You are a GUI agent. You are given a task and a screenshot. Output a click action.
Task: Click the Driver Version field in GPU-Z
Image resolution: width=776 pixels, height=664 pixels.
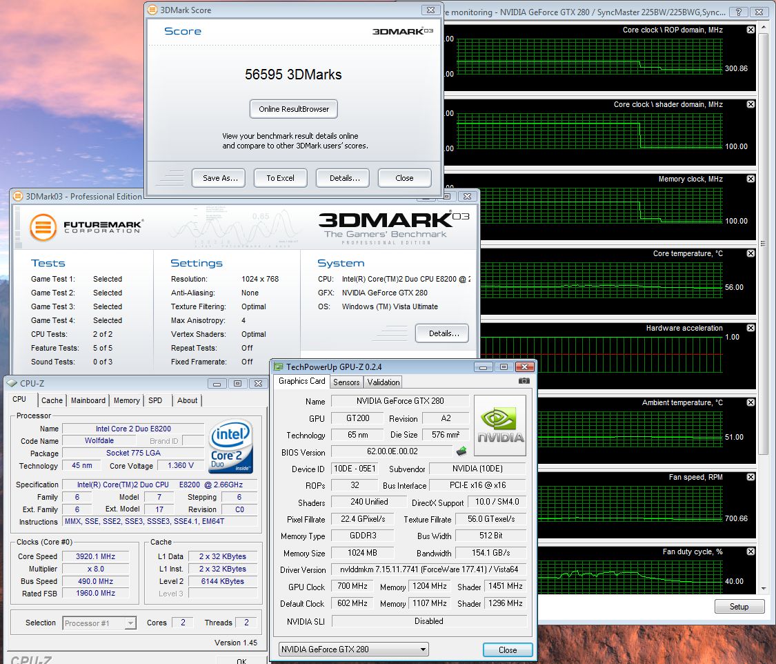pos(429,569)
